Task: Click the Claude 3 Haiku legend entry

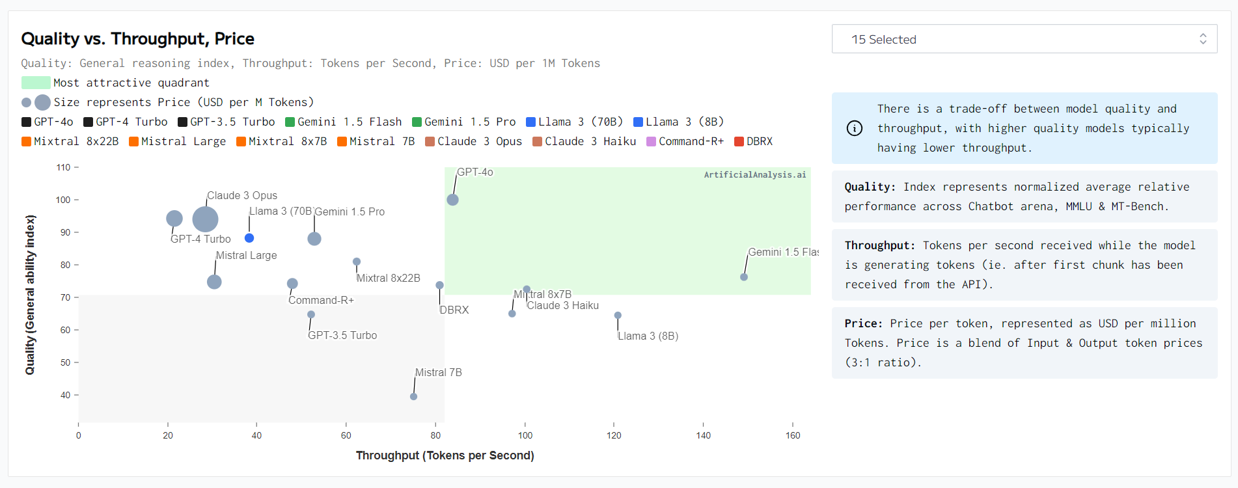Action: (x=585, y=141)
